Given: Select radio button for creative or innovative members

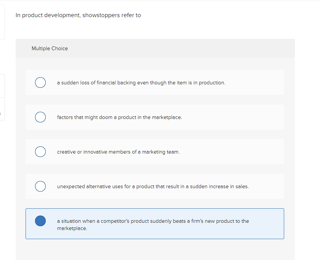Looking at the screenshot, I should pos(40,152).
